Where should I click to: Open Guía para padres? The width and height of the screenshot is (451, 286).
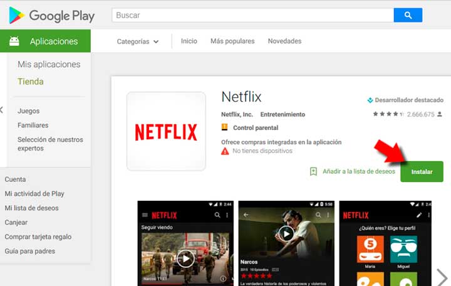(x=29, y=251)
